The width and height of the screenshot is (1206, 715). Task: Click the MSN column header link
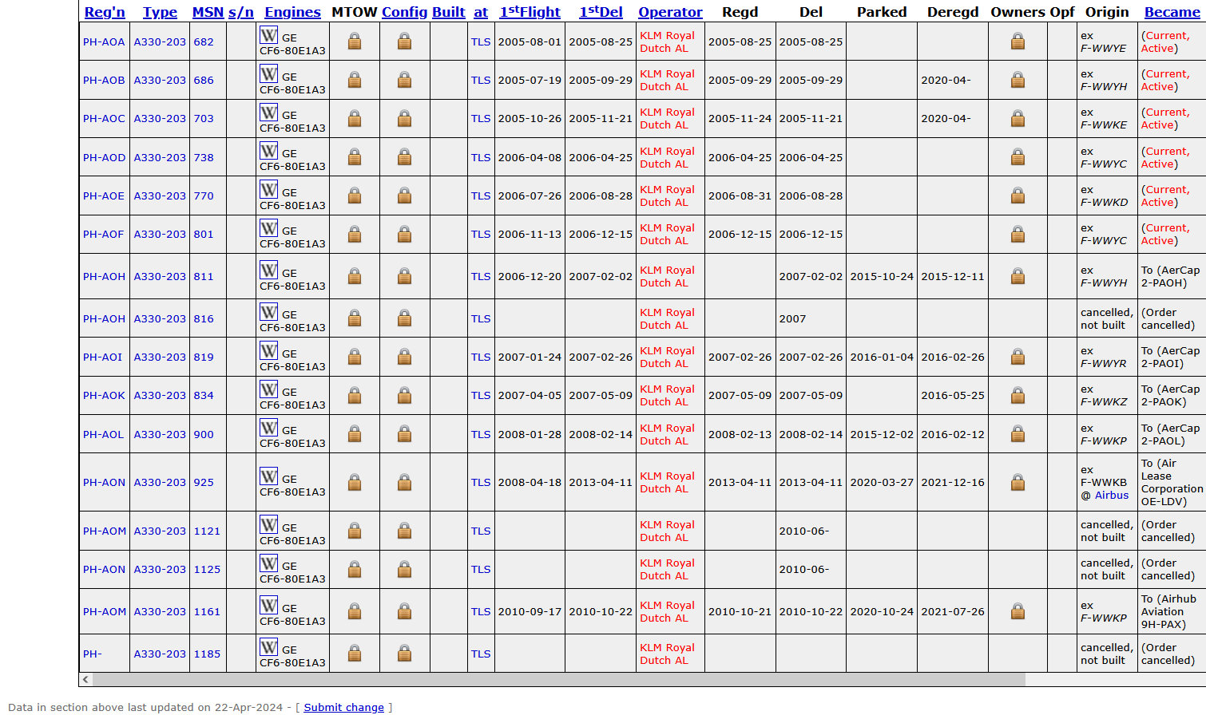[208, 12]
